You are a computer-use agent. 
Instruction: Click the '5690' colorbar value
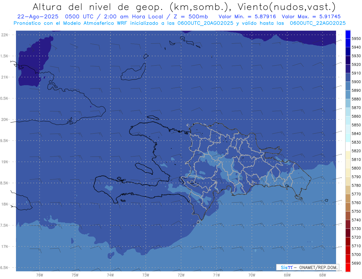click(356, 263)
